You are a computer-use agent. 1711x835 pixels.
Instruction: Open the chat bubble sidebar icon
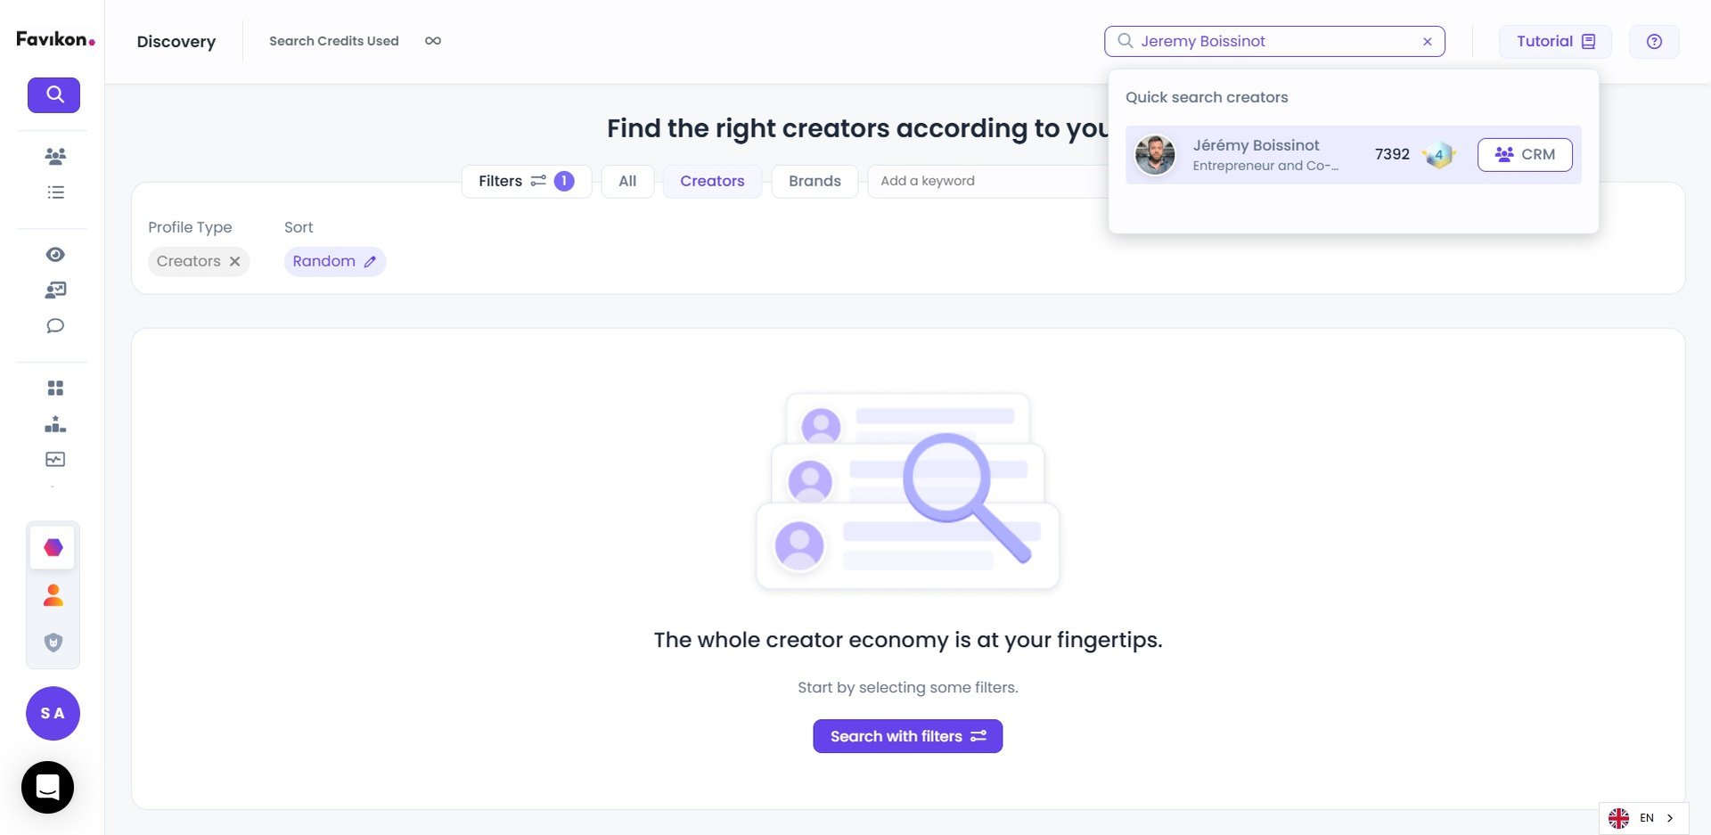[x=55, y=326]
